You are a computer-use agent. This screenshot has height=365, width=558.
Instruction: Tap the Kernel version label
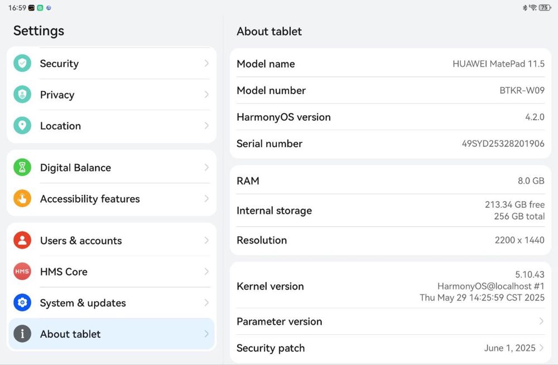point(270,286)
